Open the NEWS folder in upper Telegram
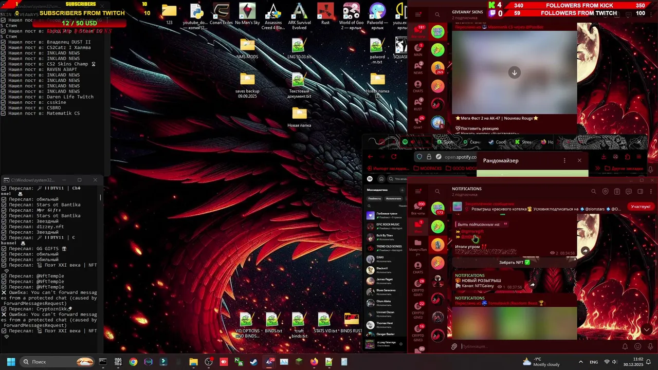Image resolution: width=658 pixels, height=370 pixels. coord(418,68)
